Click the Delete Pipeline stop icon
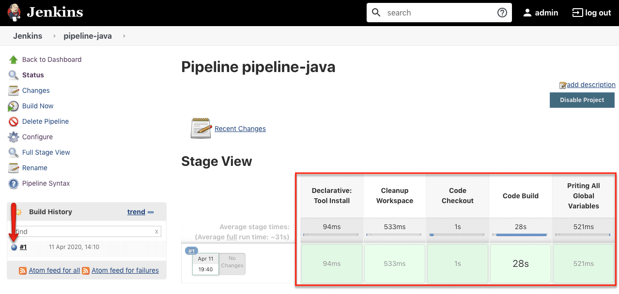Screen dimensions: 619x294 (x=15, y=121)
